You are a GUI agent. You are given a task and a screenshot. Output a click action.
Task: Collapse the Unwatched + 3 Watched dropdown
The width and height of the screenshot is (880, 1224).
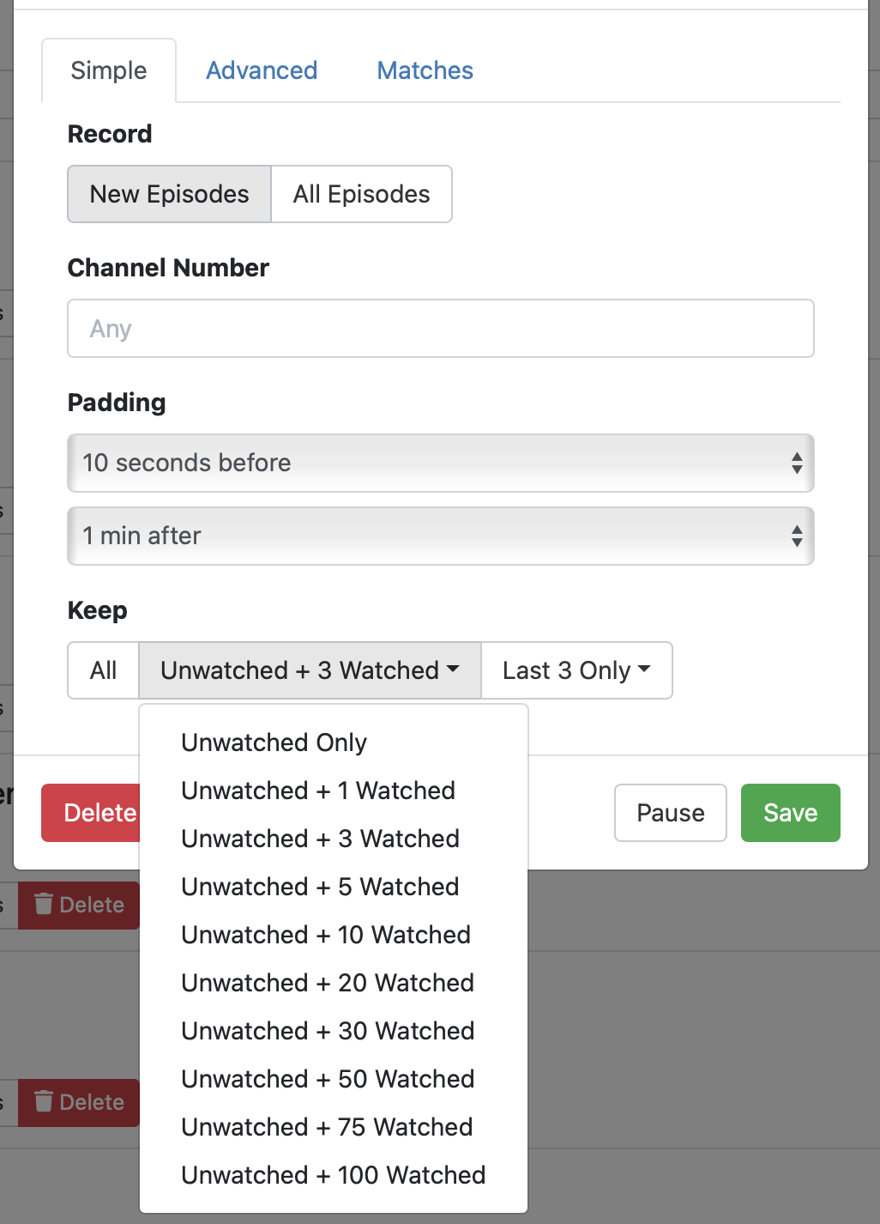click(310, 670)
